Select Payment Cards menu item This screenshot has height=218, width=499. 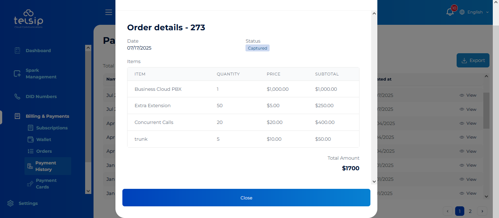tap(46, 184)
